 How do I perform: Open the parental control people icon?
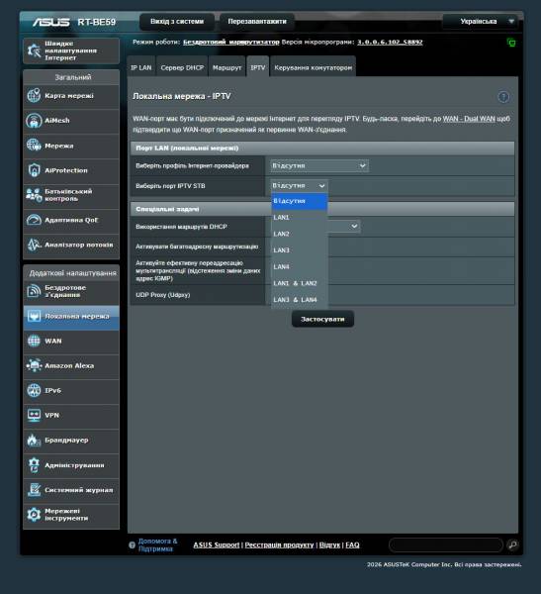click(34, 195)
